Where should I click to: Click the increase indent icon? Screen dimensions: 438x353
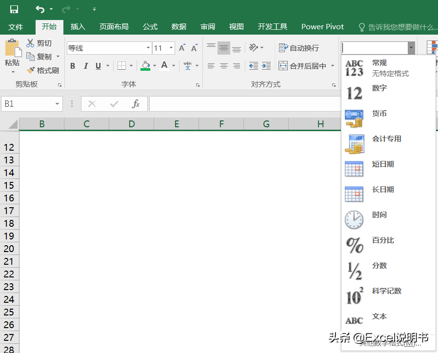tap(266, 66)
